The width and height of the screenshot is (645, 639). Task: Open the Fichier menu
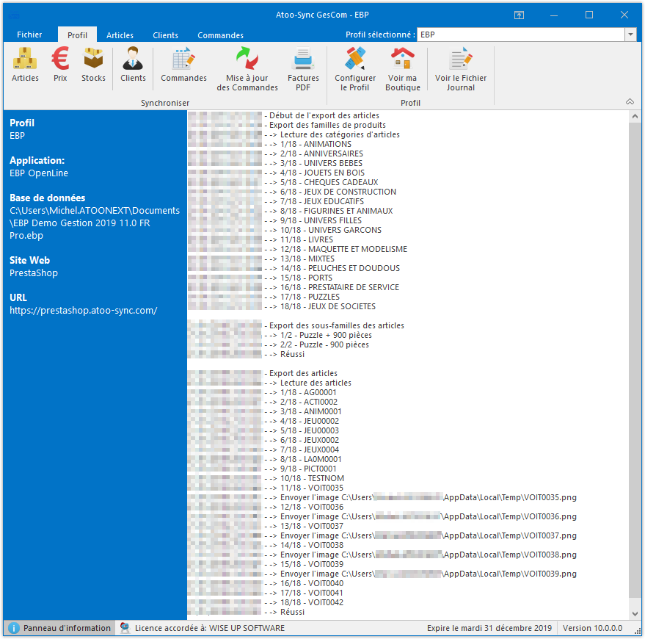(x=29, y=35)
